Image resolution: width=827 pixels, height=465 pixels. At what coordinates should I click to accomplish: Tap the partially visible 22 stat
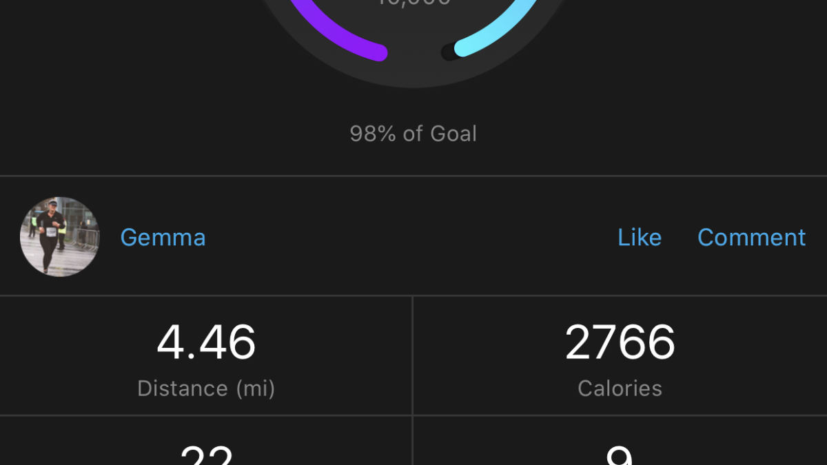tap(206, 456)
